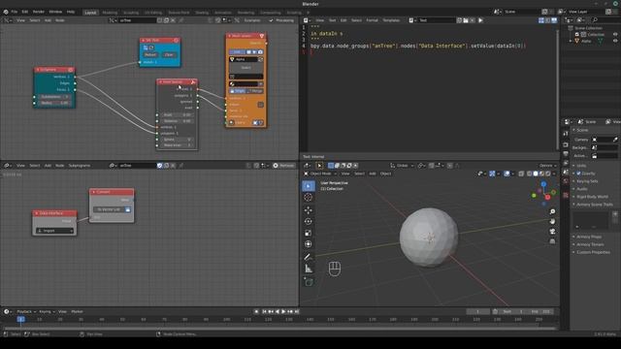Image resolution: width=621 pixels, height=349 pixels.
Task: Select the Add Cube tool
Action: tap(309, 282)
